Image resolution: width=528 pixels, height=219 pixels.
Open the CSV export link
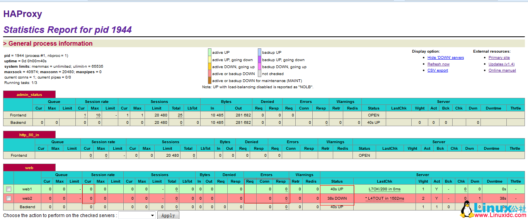tap(438, 70)
